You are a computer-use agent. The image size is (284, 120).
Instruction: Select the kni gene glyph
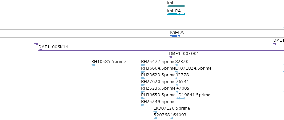[x=176, y=6]
